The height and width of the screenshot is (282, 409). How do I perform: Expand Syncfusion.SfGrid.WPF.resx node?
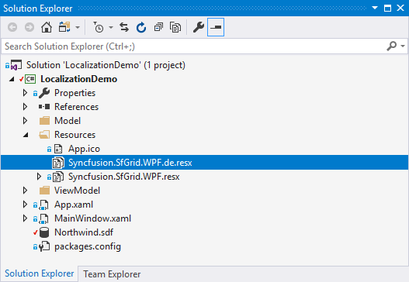(x=39, y=177)
